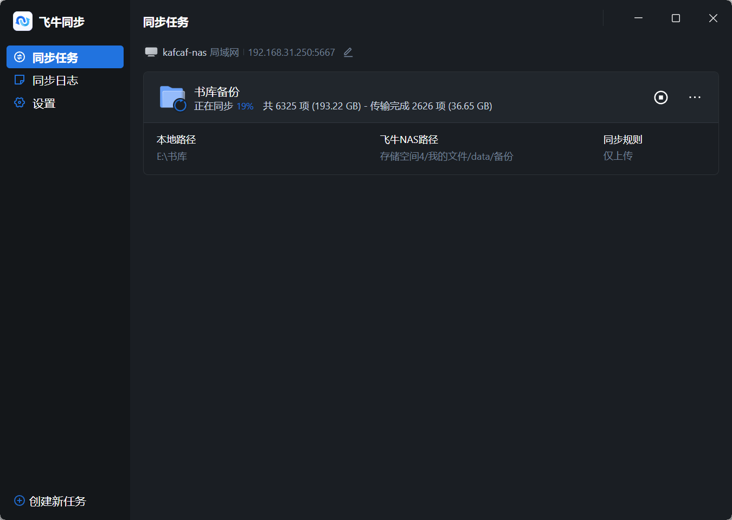Image resolution: width=732 pixels, height=520 pixels.
Task: Click the total items text 共 6325 项
Action: pyautogui.click(x=286, y=106)
